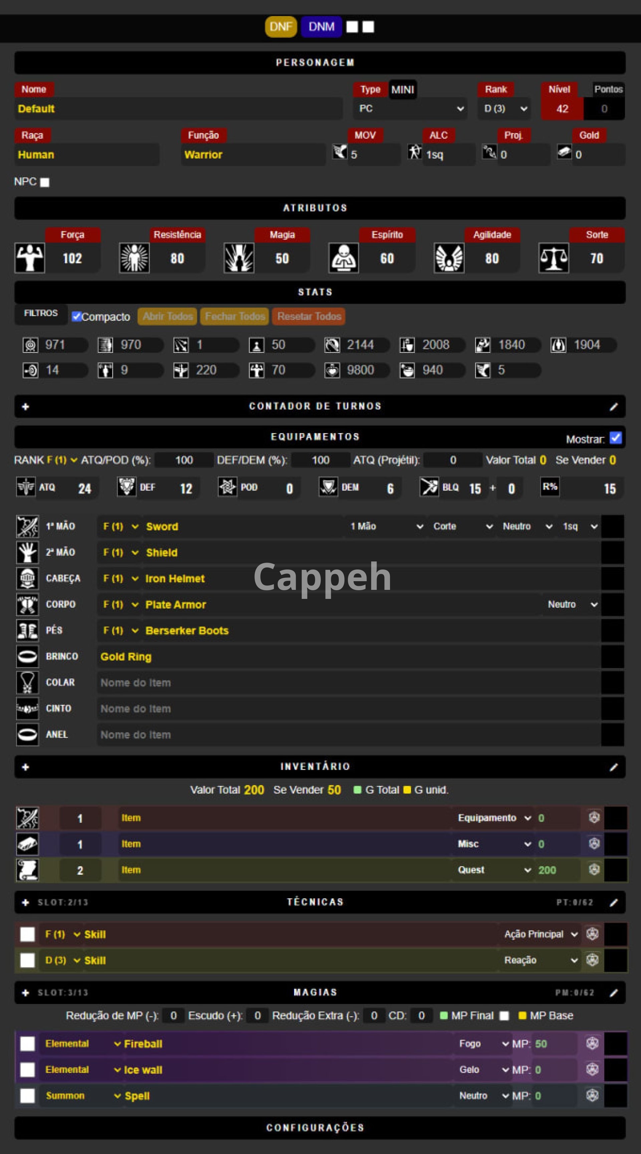Click the Colar necklace slot icon
Image resolution: width=641 pixels, height=1154 pixels.
[x=27, y=682]
